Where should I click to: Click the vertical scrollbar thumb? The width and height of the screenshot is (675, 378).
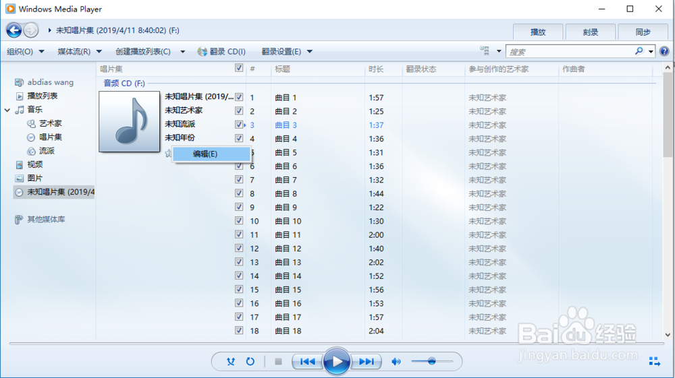(x=668, y=115)
